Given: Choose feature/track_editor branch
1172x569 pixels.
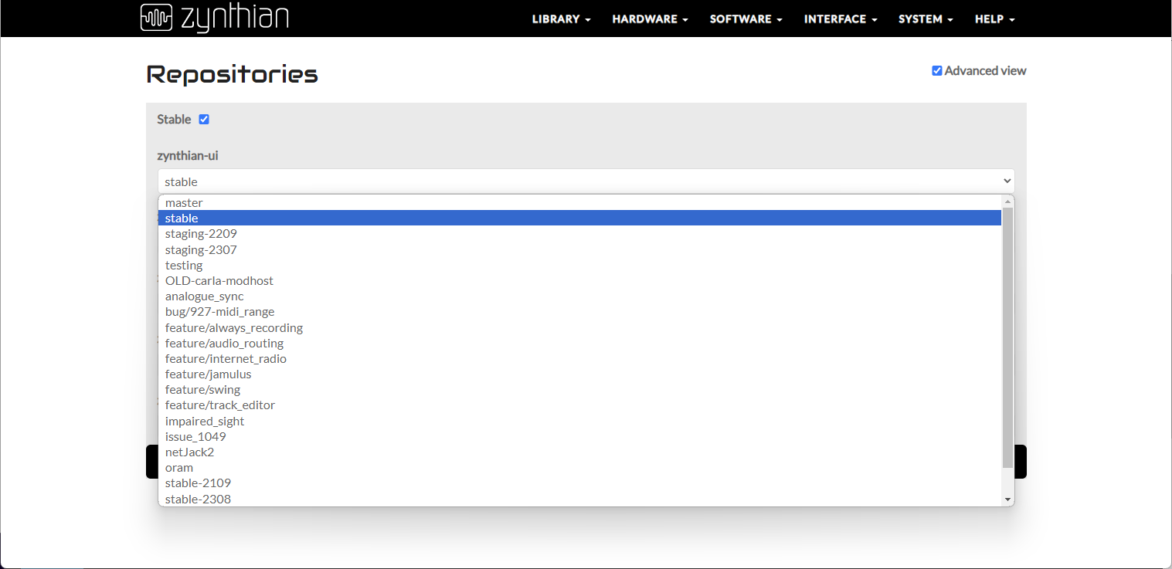Looking at the screenshot, I should [x=579, y=405].
